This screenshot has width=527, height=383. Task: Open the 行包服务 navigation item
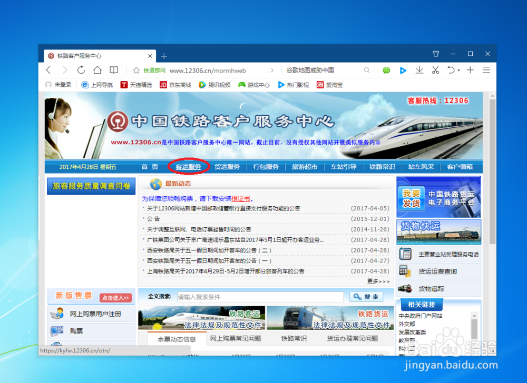tap(266, 167)
